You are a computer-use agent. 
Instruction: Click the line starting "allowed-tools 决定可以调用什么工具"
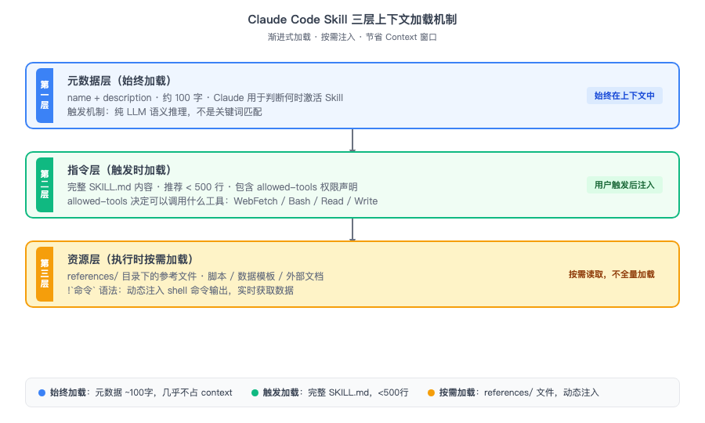pyautogui.click(x=222, y=201)
